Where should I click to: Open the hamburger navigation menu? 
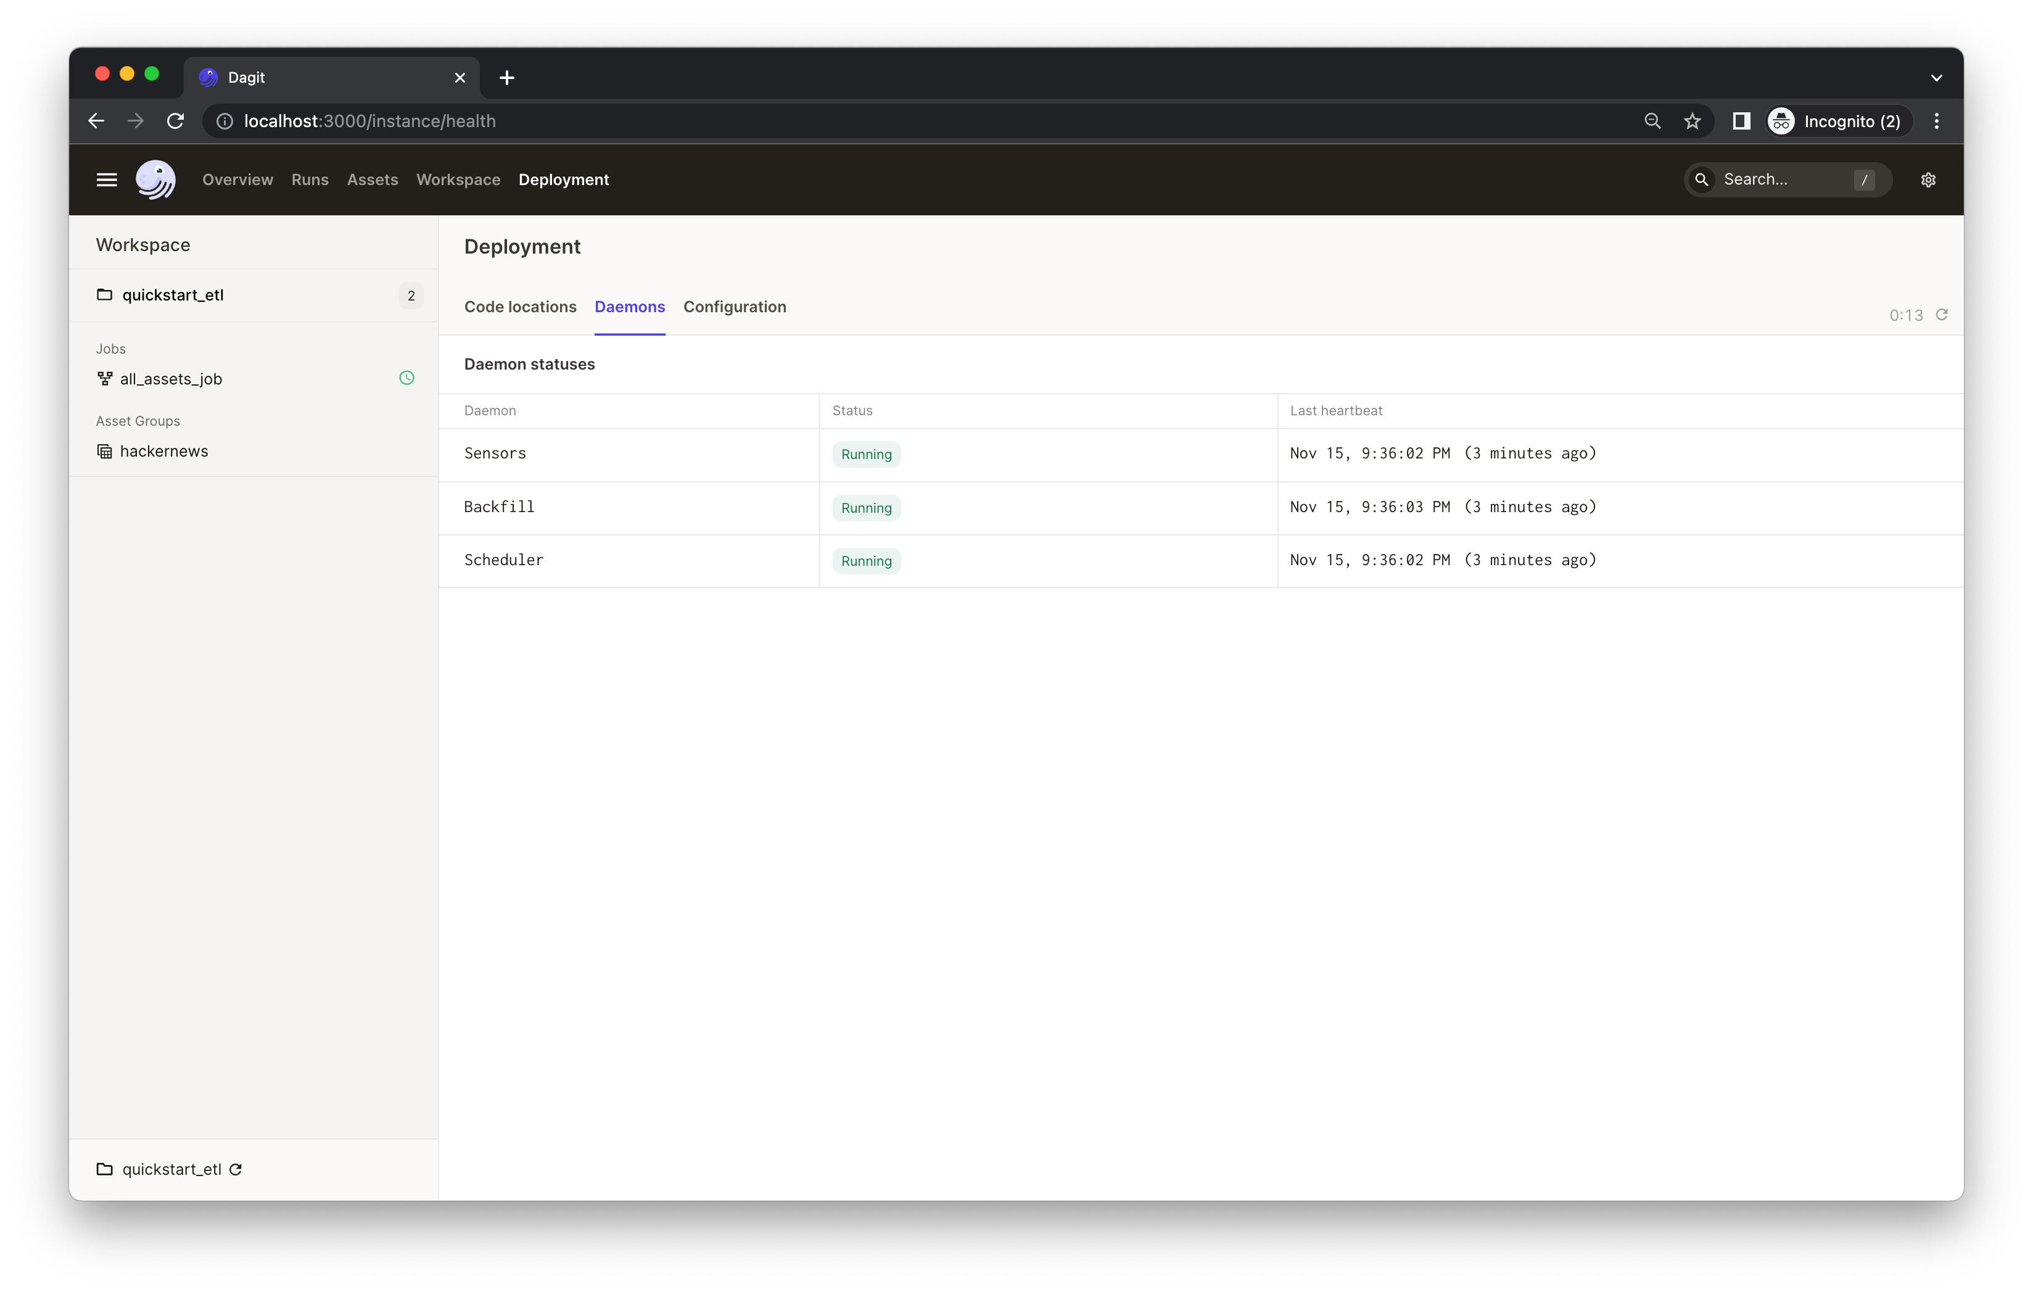click(x=106, y=180)
